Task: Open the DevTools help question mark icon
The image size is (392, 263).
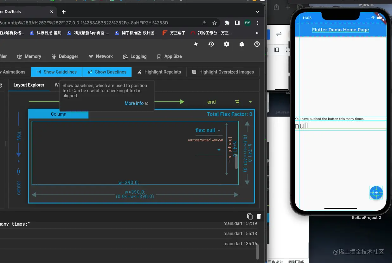Action: pyautogui.click(x=257, y=44)
